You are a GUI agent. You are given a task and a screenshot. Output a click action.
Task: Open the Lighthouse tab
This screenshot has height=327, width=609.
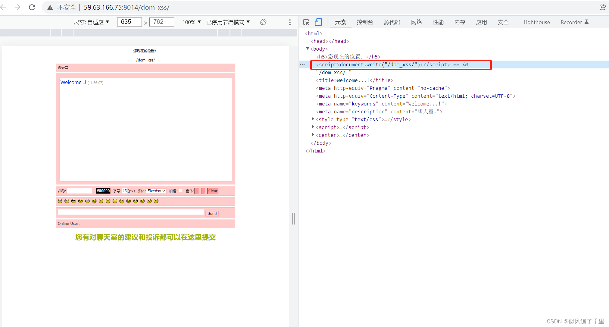click(x=536, y=22)
